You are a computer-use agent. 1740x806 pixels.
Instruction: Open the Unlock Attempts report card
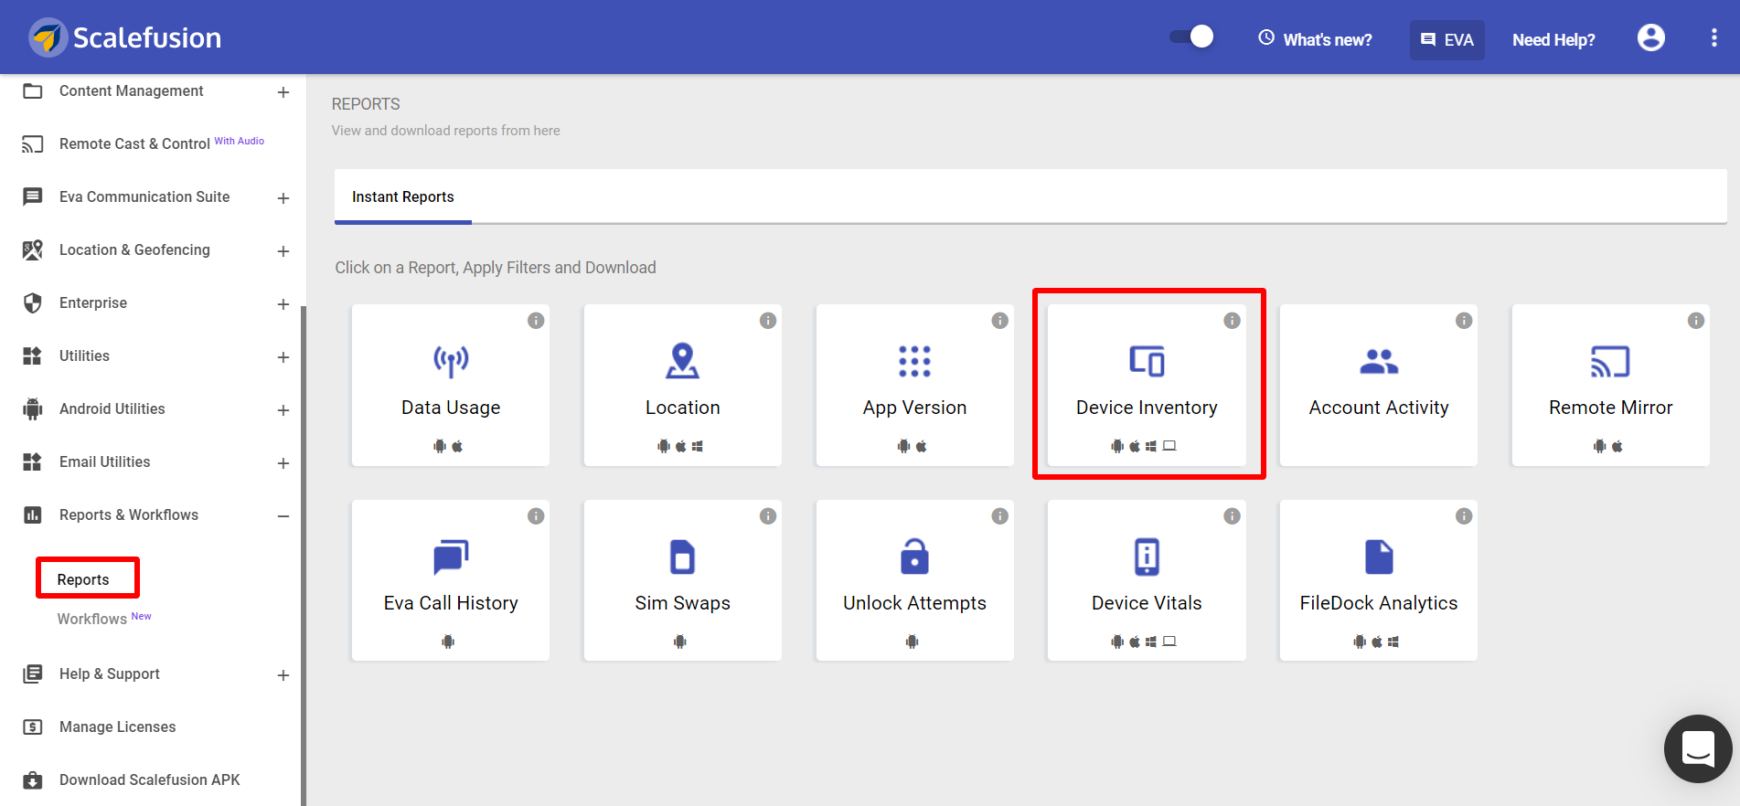click(x=915, y=580)
